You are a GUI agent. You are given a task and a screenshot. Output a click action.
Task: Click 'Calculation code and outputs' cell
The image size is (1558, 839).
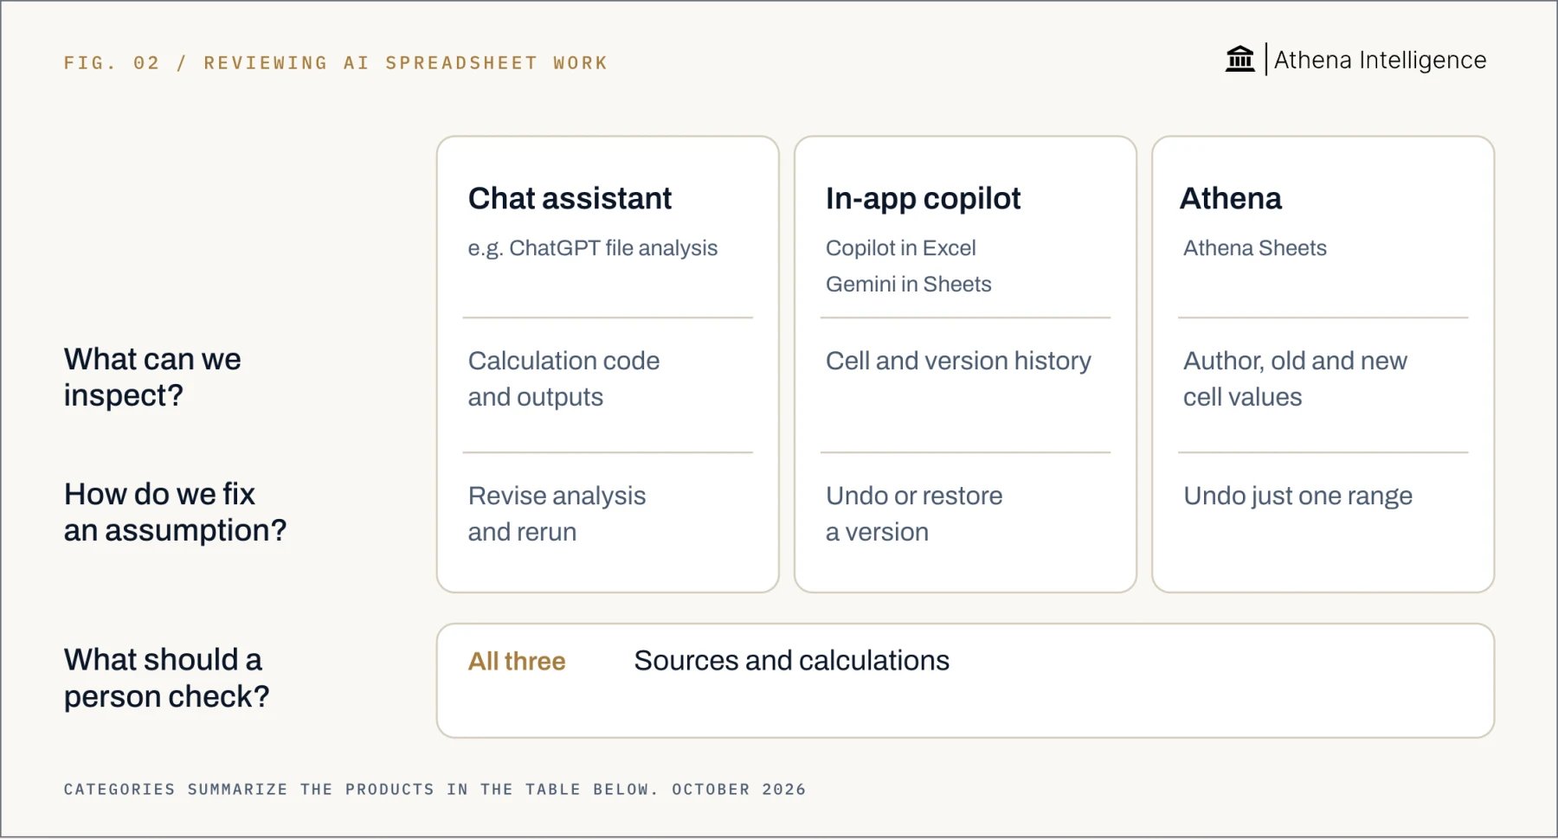point(563,379)
